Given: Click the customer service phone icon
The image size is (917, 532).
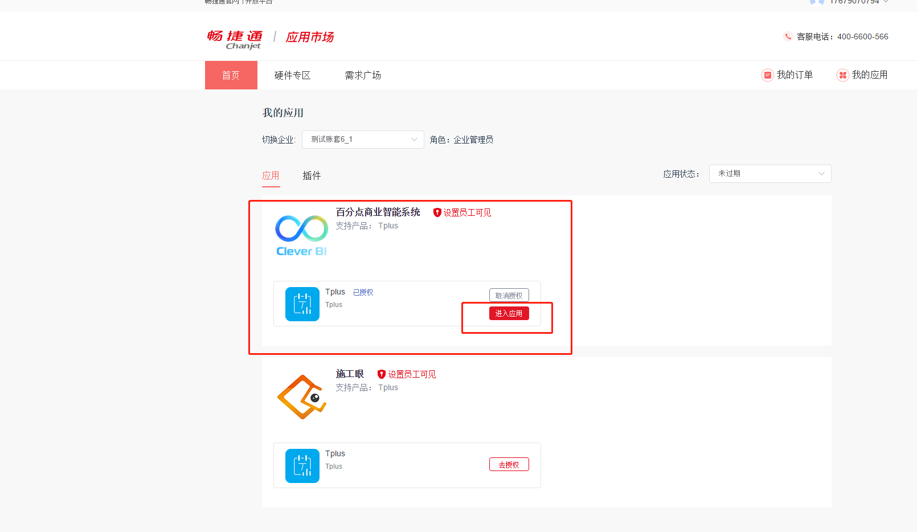Looking at the screenshot, I should point(788,36).
